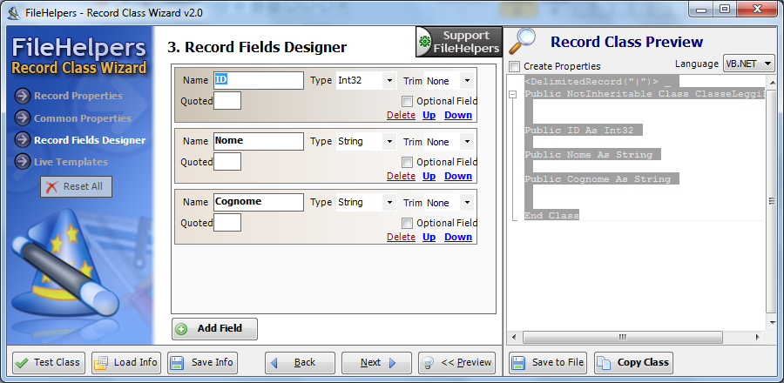Viewport: 784px width, 383px height.
Task: Hide the panel via << Preview
Action: point(456,362)
